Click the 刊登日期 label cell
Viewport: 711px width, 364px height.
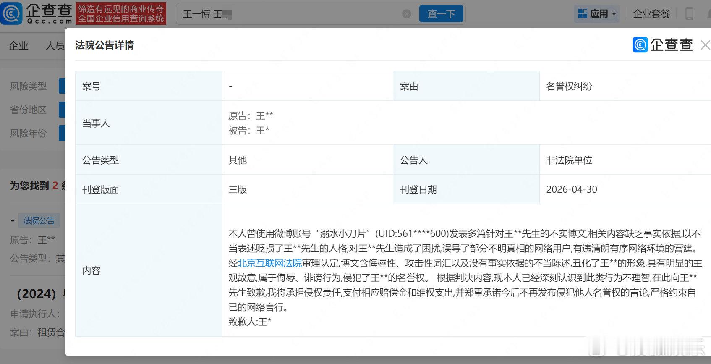[x=466, y=189]
